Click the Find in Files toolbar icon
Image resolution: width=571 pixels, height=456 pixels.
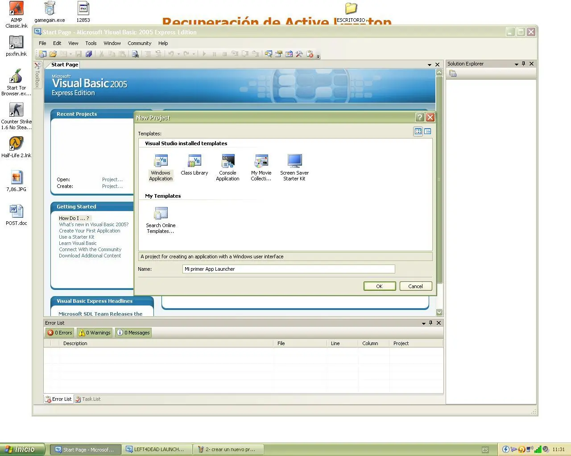[x=135, y=54]
